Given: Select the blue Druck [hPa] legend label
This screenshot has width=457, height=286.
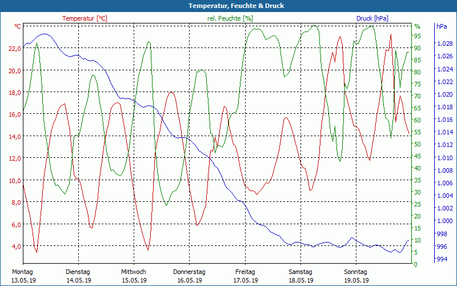Looking at the screenshot, I should (372, 18).
